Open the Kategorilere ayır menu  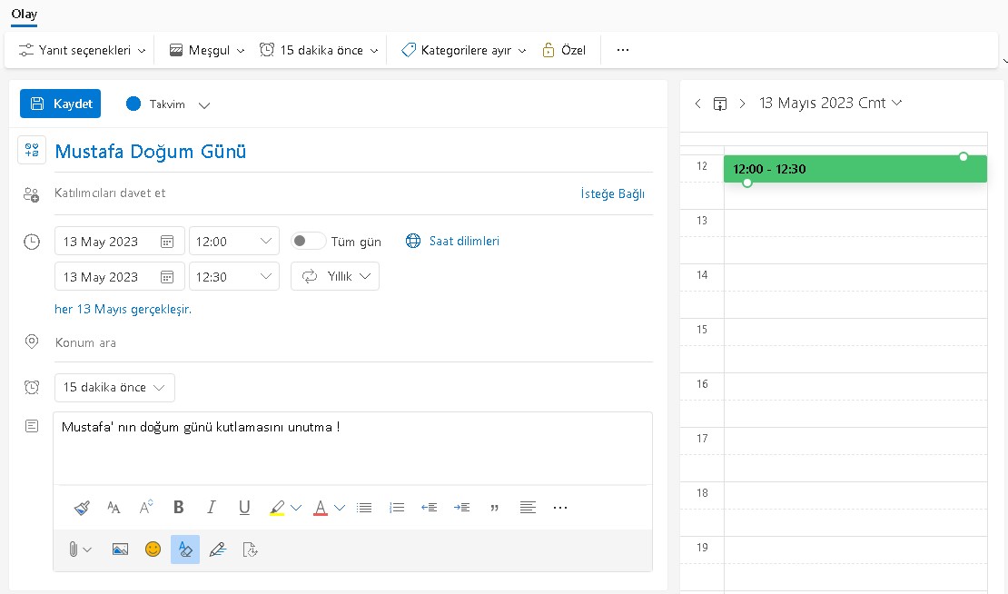coord(463,50)
